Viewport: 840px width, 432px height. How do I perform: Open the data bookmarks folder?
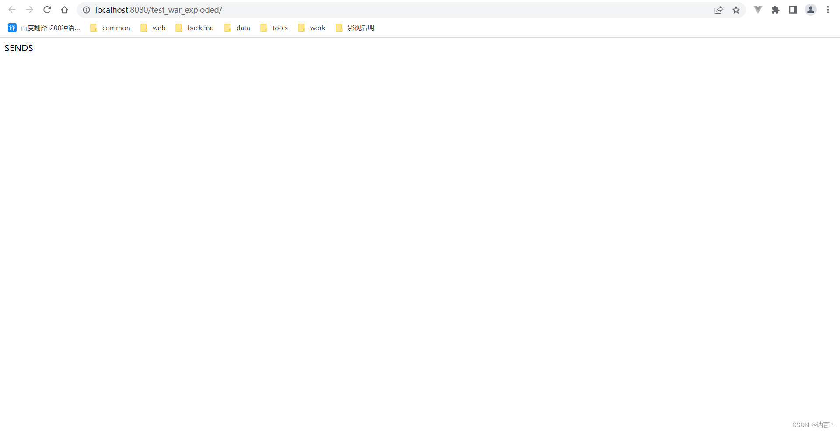point(237,28)
